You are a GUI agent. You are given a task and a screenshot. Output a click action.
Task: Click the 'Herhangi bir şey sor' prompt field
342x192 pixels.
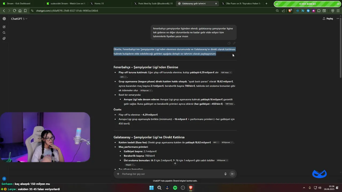171,174
